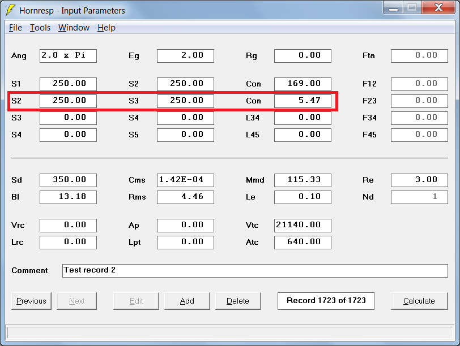Image resolution: width=460 pixels, height=346 pixels.
Task: Open the File menu
Action: point(15,28)
